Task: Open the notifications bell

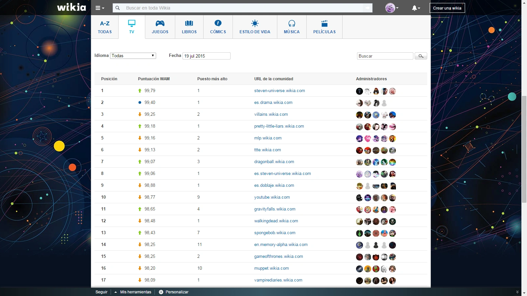Action: click(415, 8)
